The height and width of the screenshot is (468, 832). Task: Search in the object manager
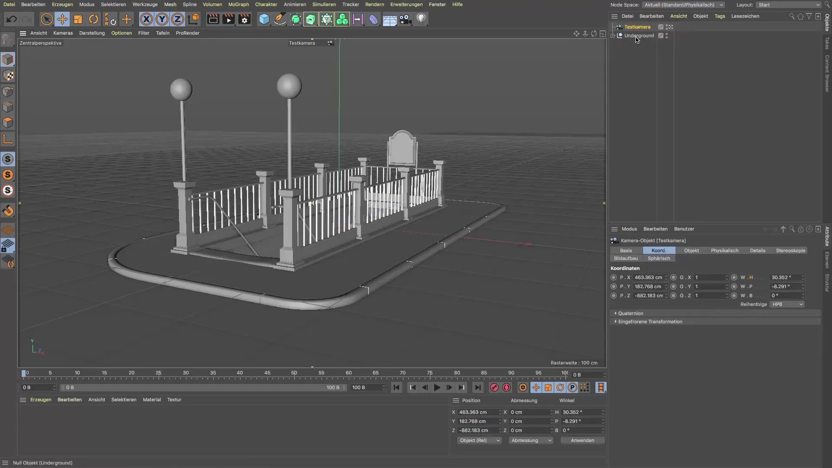pos(792,16)
